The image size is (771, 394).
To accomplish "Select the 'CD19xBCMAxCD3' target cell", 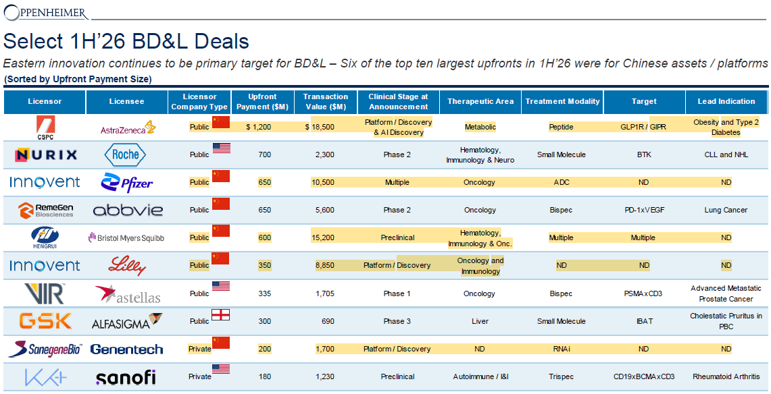I will pos(644,377).
